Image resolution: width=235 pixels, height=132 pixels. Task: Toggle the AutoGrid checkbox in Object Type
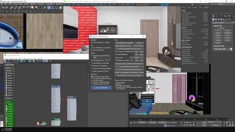[218, 28]
